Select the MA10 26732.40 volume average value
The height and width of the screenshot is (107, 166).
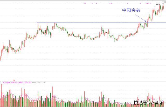[x=38, y=82]
